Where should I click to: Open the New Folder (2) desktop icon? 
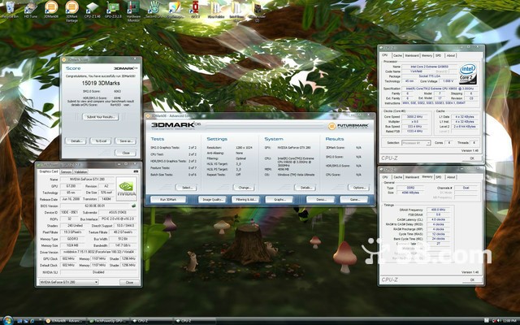[257, 11]
